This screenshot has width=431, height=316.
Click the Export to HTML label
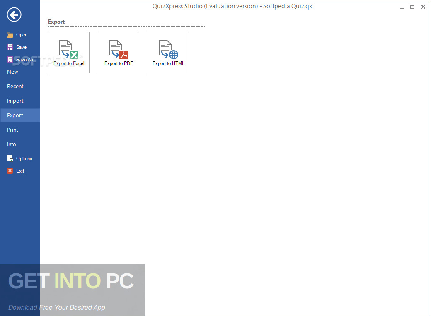coord(168,63)
